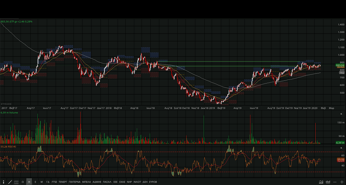Screen dimensions: 346x185
Task: Click the info icon in bottom toolbar
Action: 3,182
